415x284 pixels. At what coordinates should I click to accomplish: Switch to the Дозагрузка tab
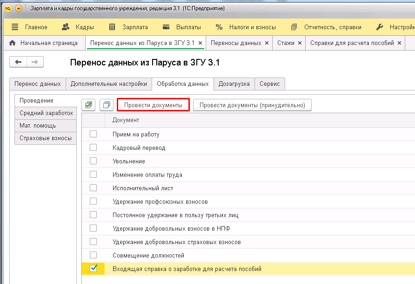pos(234,84)
